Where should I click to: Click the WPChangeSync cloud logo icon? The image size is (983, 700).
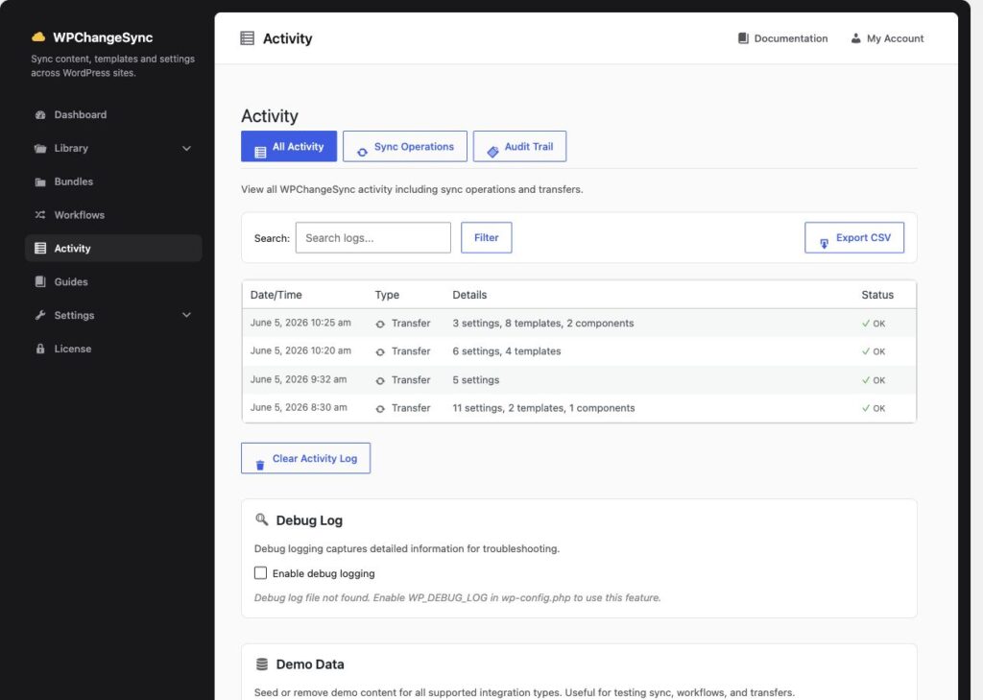pyautogui.click(x=38, y=37)
